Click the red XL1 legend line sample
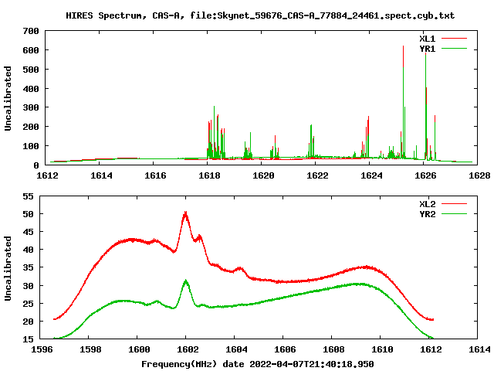The width and height of the screenshot is (494, 371). [454, 39]
